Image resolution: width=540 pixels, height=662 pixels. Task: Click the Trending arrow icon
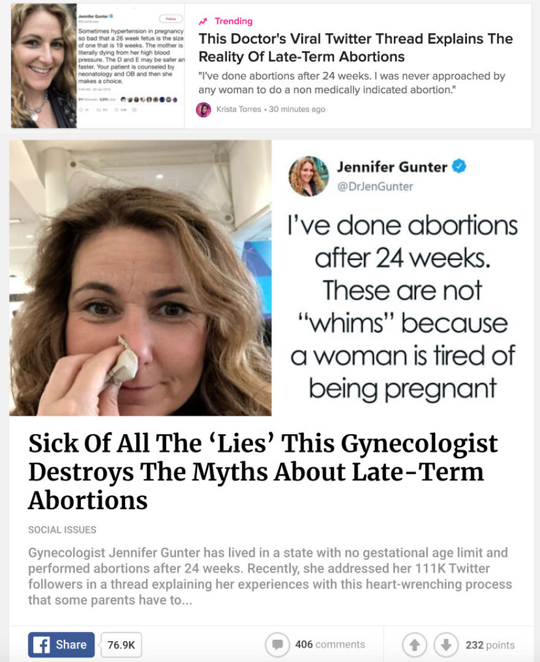point(203,21)
